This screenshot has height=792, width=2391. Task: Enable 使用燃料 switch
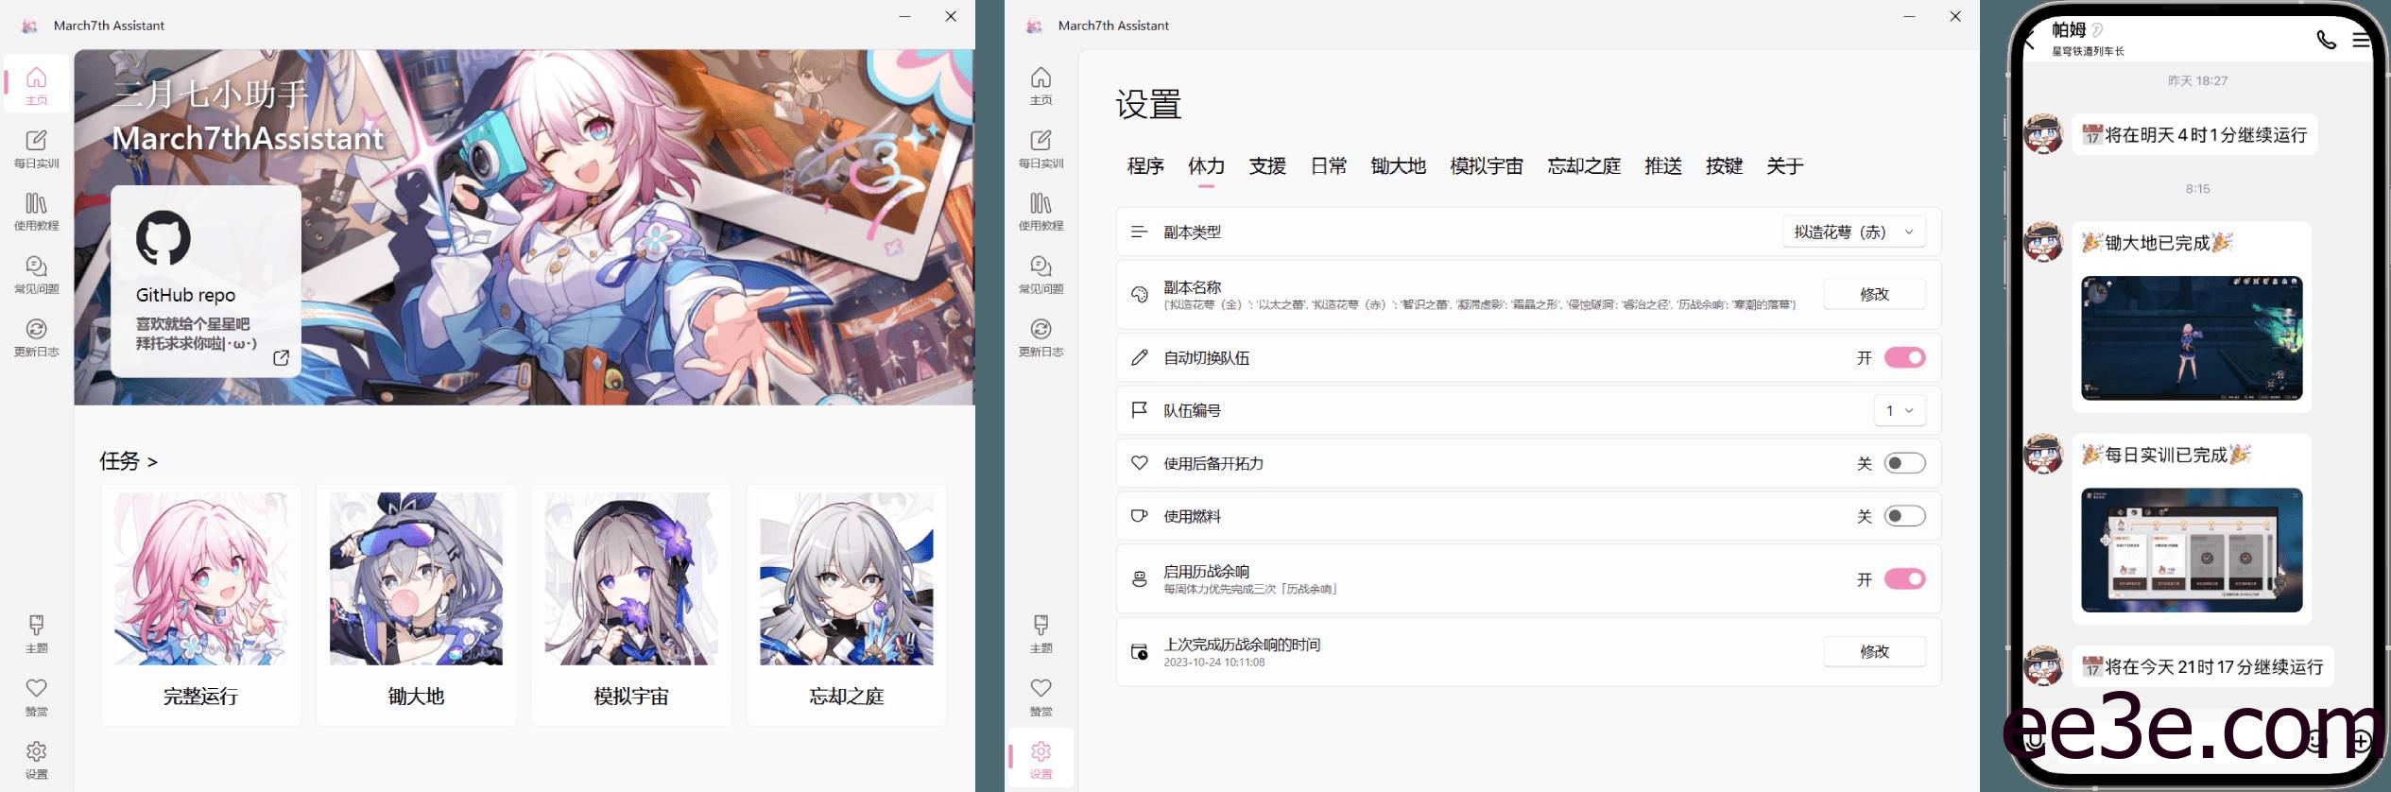click(1904, 516)
